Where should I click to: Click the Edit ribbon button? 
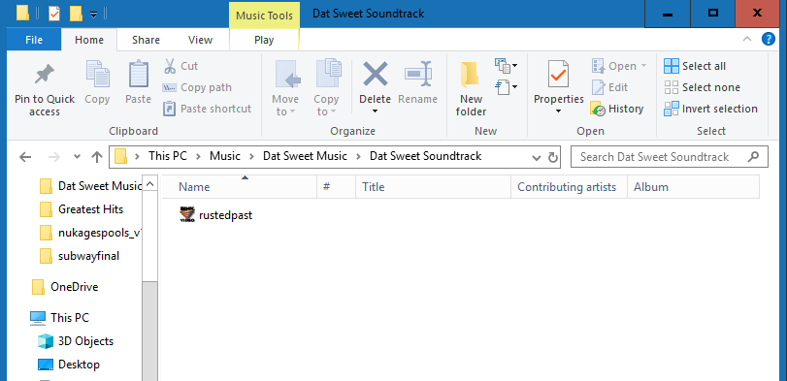click(x=609, y=87)
